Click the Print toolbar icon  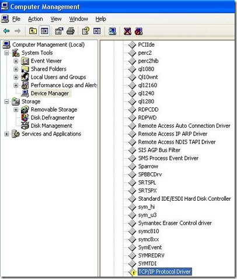71,31
